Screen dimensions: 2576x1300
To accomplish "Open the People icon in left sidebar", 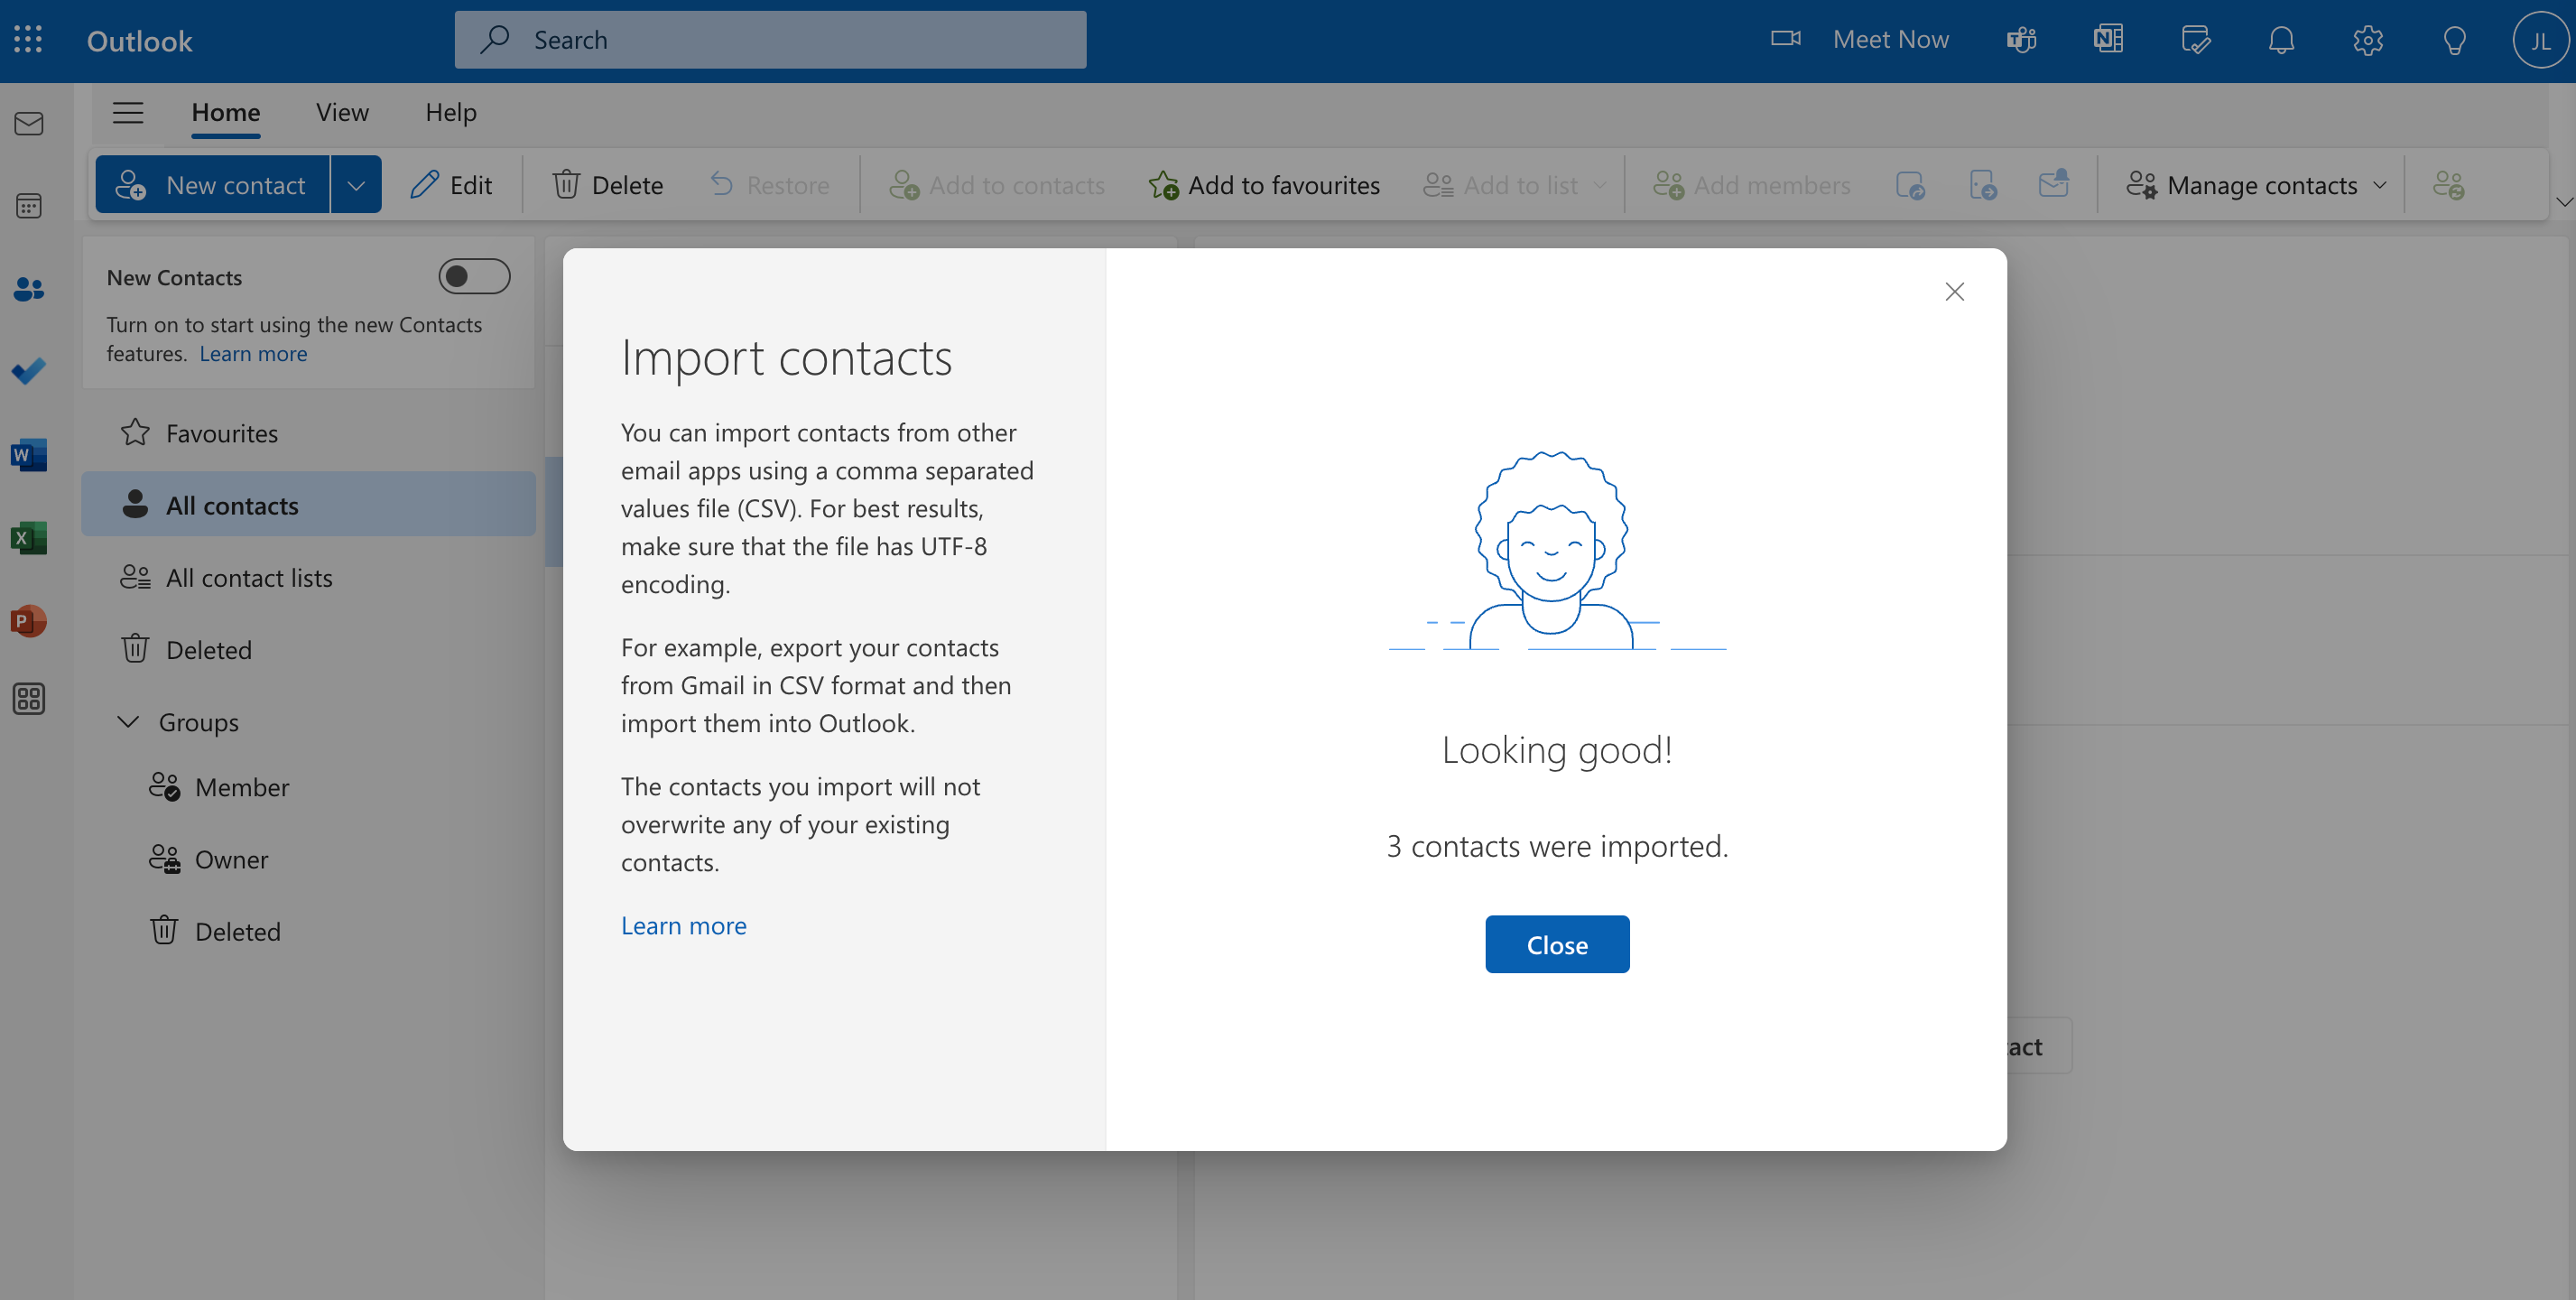I will point(28,289).
